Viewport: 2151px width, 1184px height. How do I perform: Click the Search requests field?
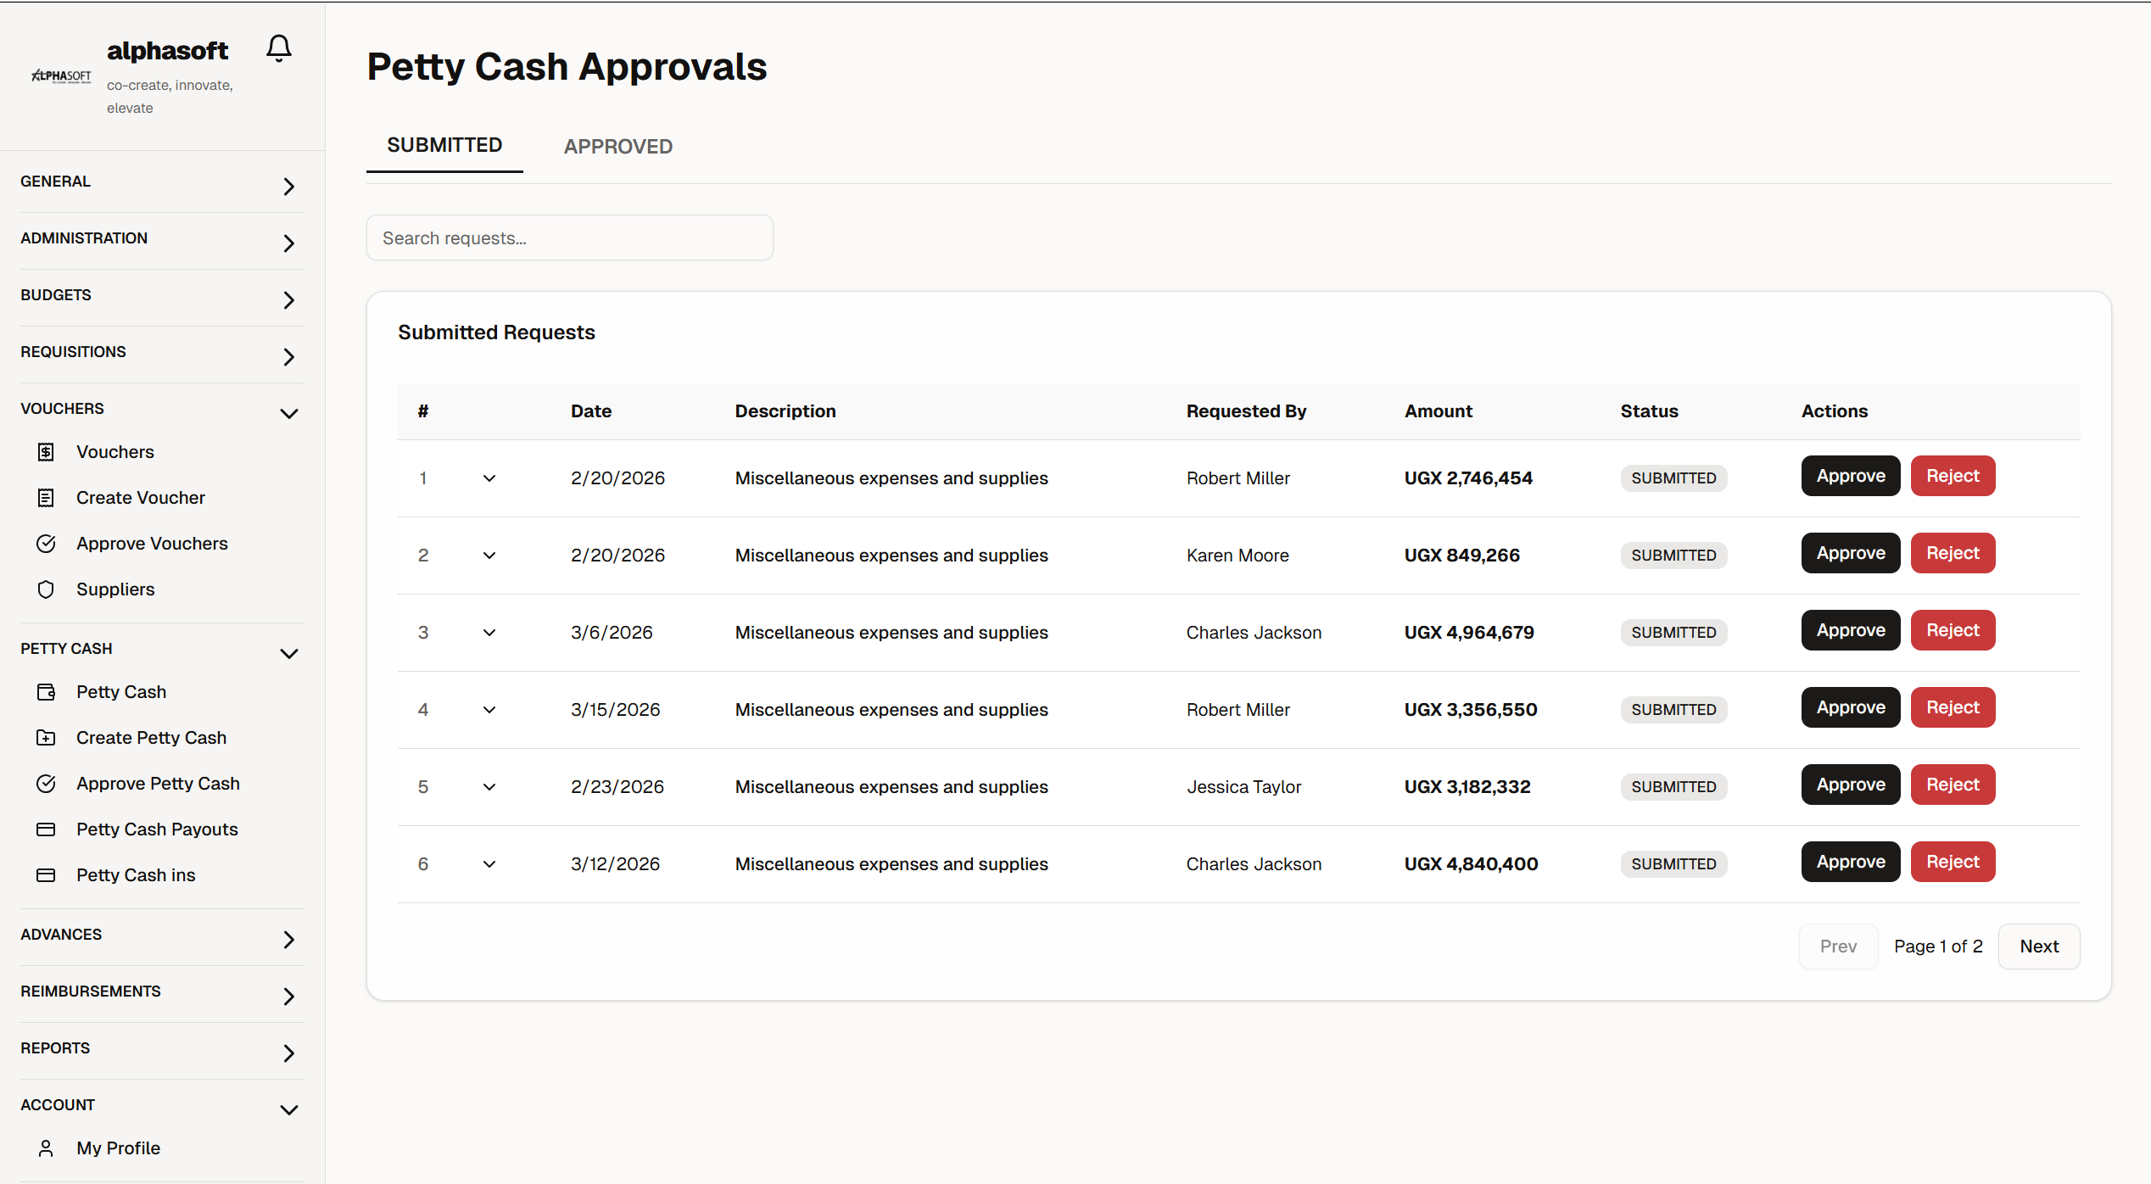[x=569, y=237]
